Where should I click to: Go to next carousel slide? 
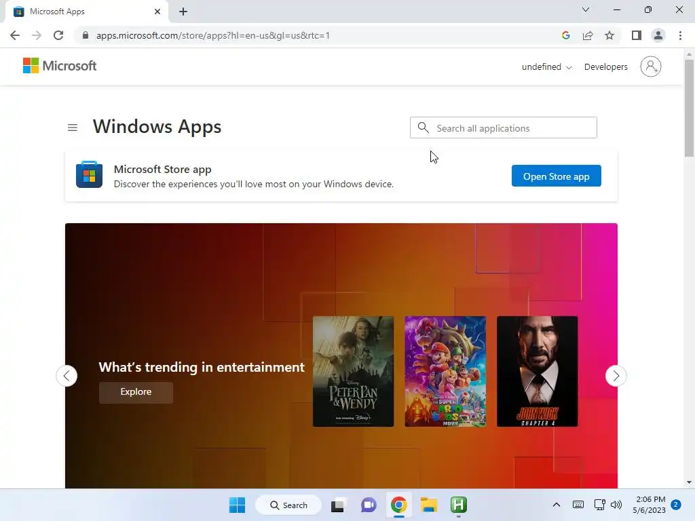tap(616, 376)
